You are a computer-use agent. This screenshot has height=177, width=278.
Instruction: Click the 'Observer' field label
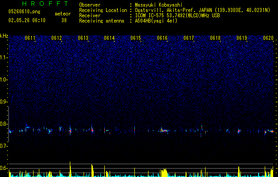[x=90, y=5]
